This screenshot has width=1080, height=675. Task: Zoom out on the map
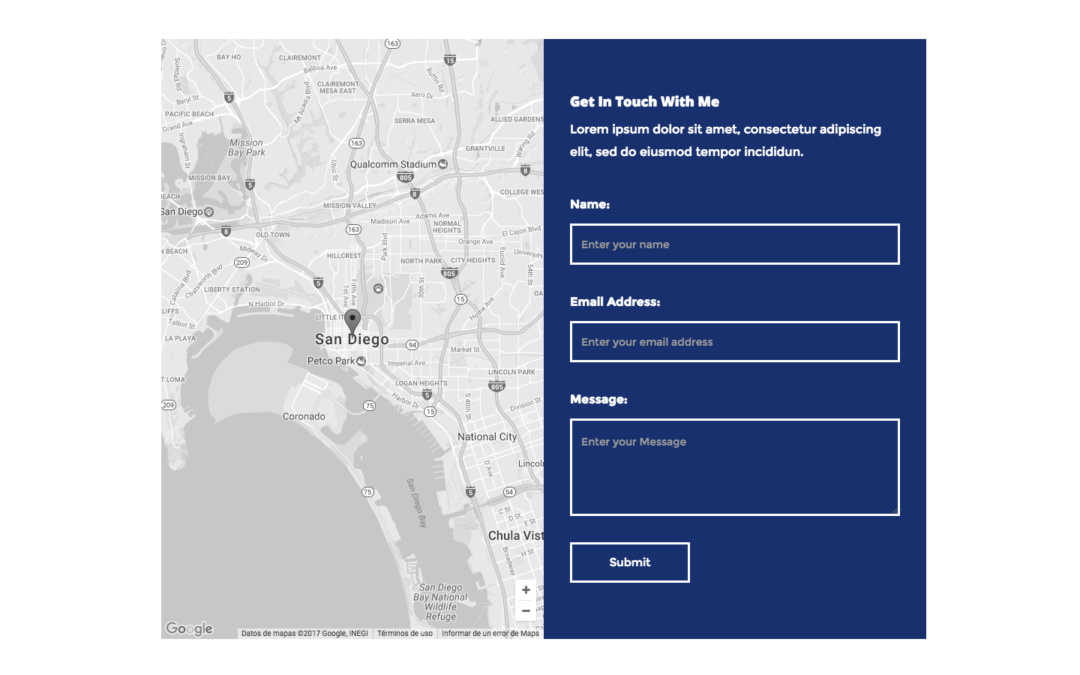[526, 610]
